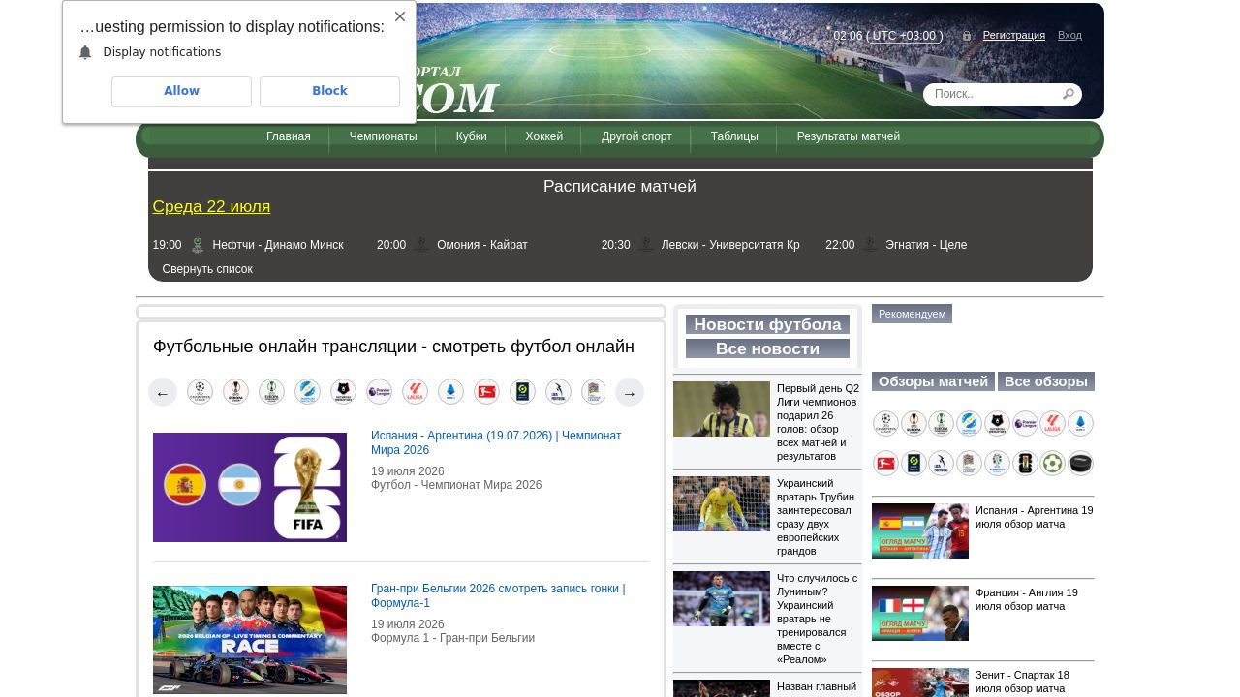Open Гран-при Бельгии 2026 race thumbnail

(x=250, y=640)
